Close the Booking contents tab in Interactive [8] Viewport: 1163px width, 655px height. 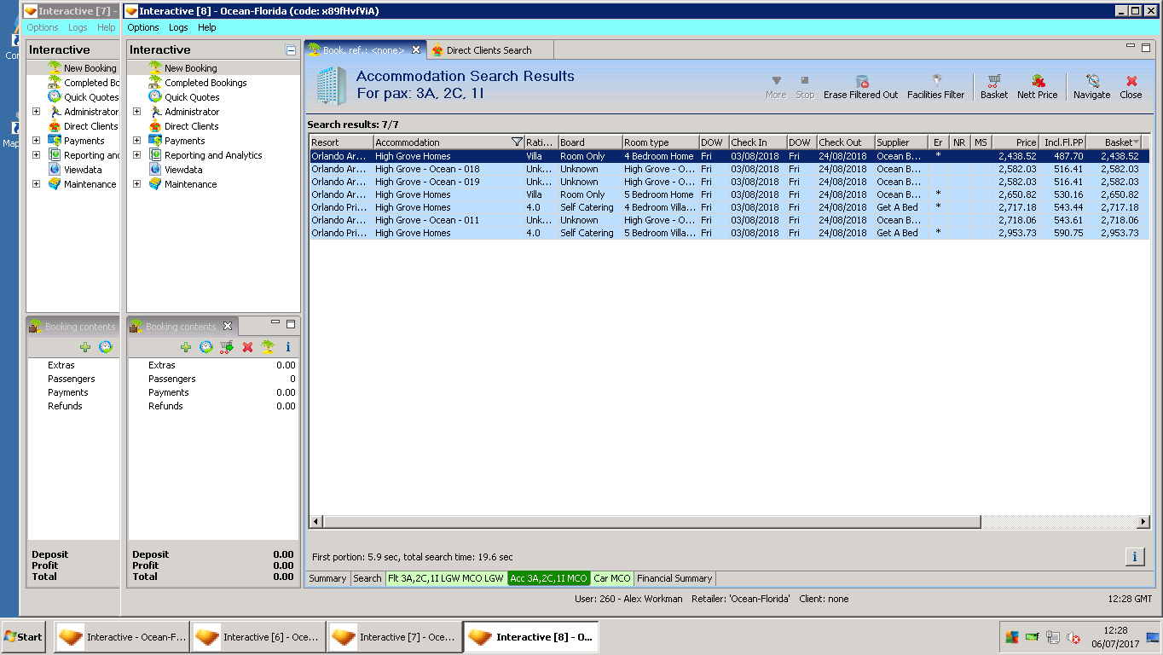point(228,327)
